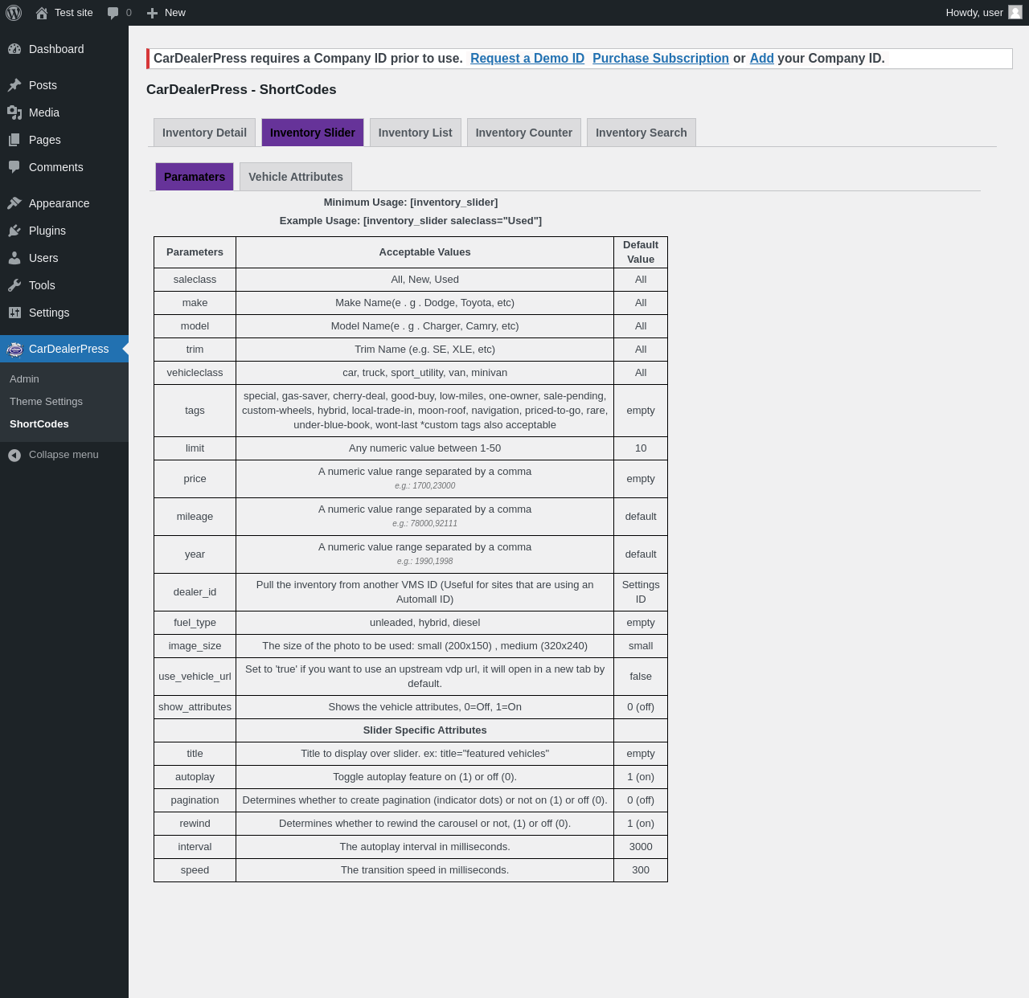
Task: Open the Appearance menu label
Action: [x=59, y=203]
